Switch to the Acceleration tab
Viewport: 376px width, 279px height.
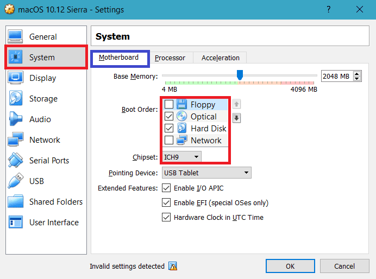(x=220, y=58)
